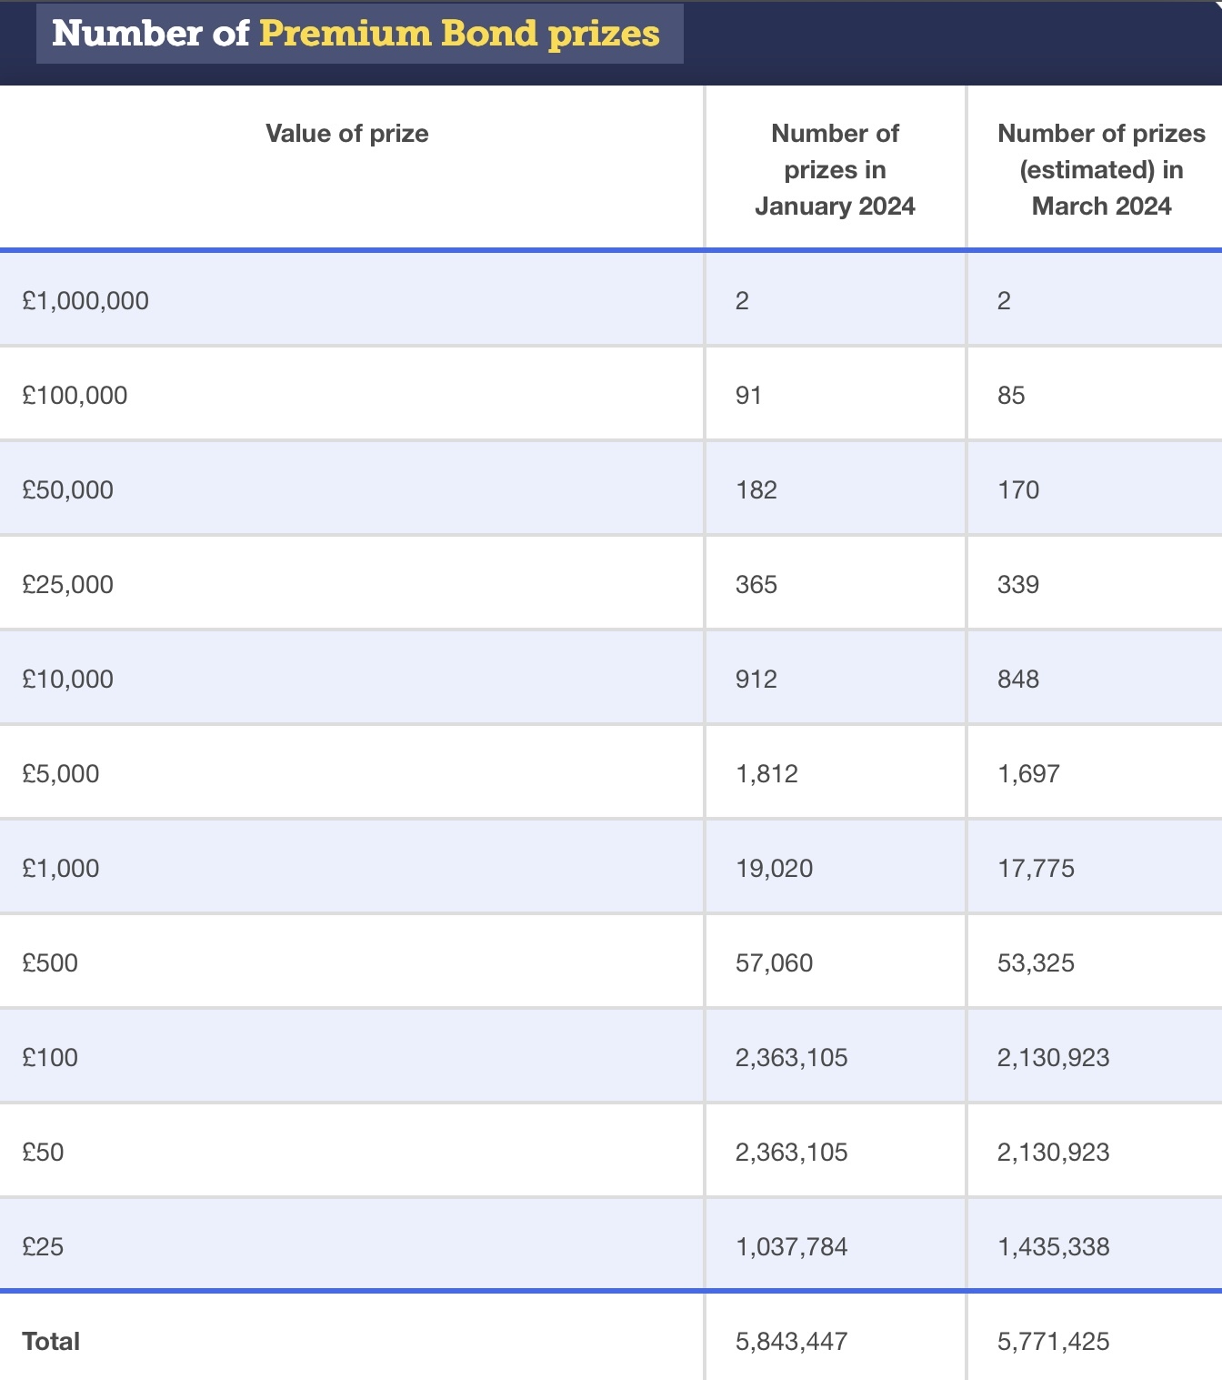Select the 'Value of prize' column header
1222x1380 pixels.
346,134
